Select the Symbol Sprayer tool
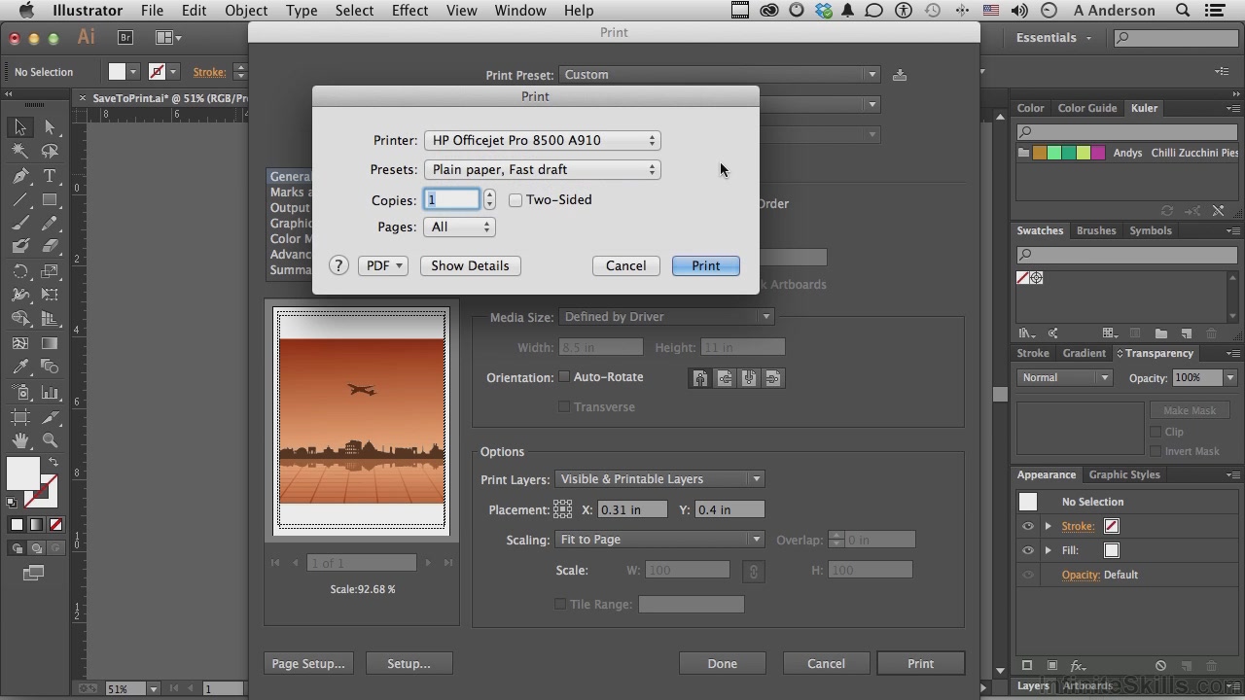This screenshot has height=700, width=1245. 20,393
